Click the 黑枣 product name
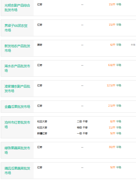Screen dimensions: 136x181 (40, 45)
